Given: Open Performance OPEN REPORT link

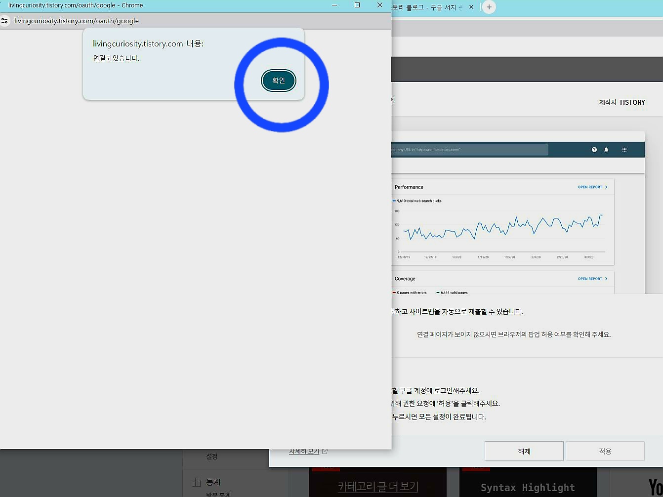Looking at the screenshot, I should click(x=592, y=187).
